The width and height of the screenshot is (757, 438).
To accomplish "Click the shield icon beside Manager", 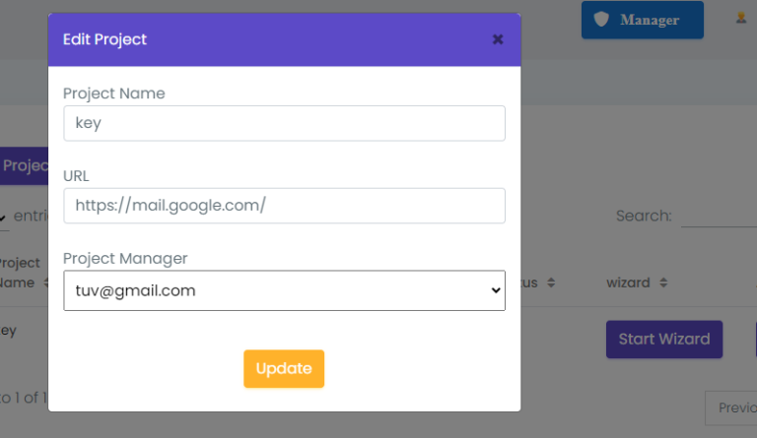I will point(601,20).
